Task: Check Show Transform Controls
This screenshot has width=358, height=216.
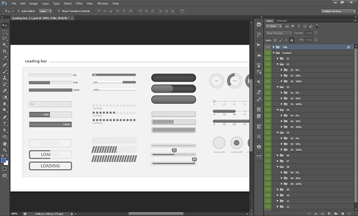Action: (58, 10)
